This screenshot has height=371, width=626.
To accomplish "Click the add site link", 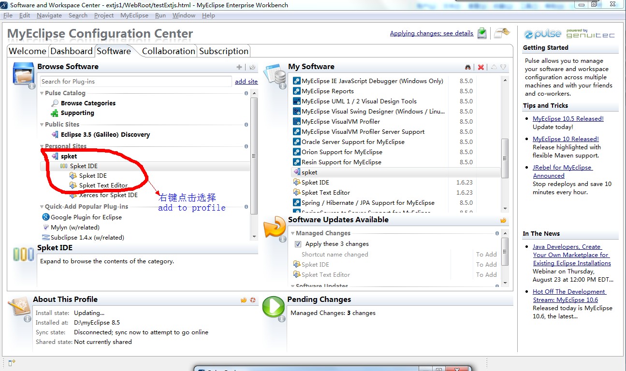I will pos(246,82).
